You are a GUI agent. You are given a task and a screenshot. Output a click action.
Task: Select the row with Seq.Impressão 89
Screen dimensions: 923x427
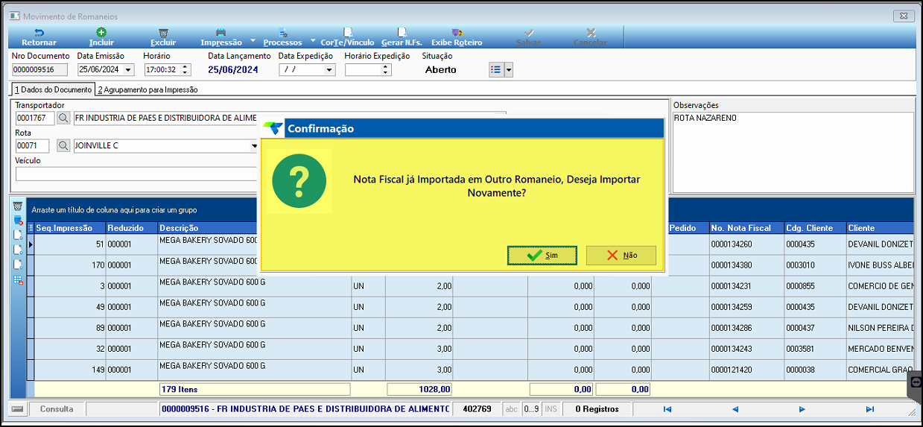coord(470,328)
